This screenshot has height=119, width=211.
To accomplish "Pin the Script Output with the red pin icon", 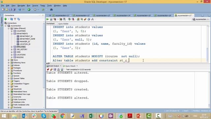I will click(48, 70).
